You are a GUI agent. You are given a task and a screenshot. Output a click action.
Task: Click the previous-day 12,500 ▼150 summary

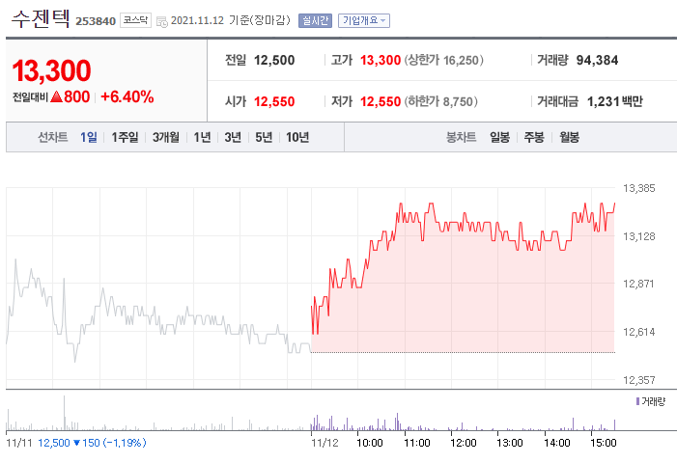[x=92, y=443]
